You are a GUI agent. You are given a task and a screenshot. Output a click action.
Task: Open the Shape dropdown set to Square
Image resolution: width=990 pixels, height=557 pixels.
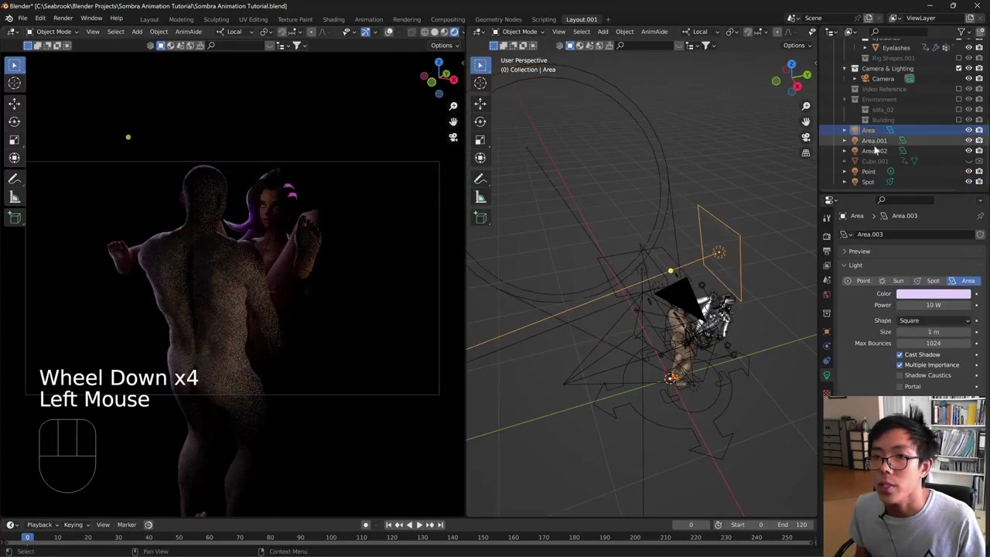[934, 320]
